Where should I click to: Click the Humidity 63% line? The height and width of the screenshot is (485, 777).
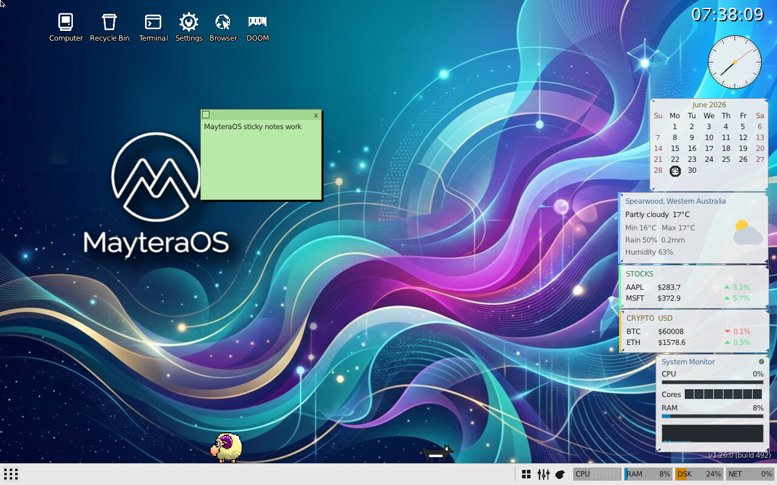click(x=649, y=252)
